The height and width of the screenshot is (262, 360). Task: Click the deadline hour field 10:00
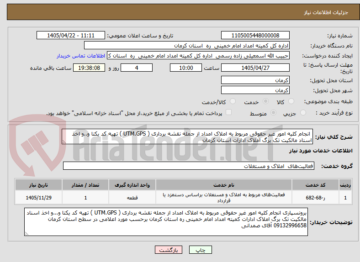(186, 68)
